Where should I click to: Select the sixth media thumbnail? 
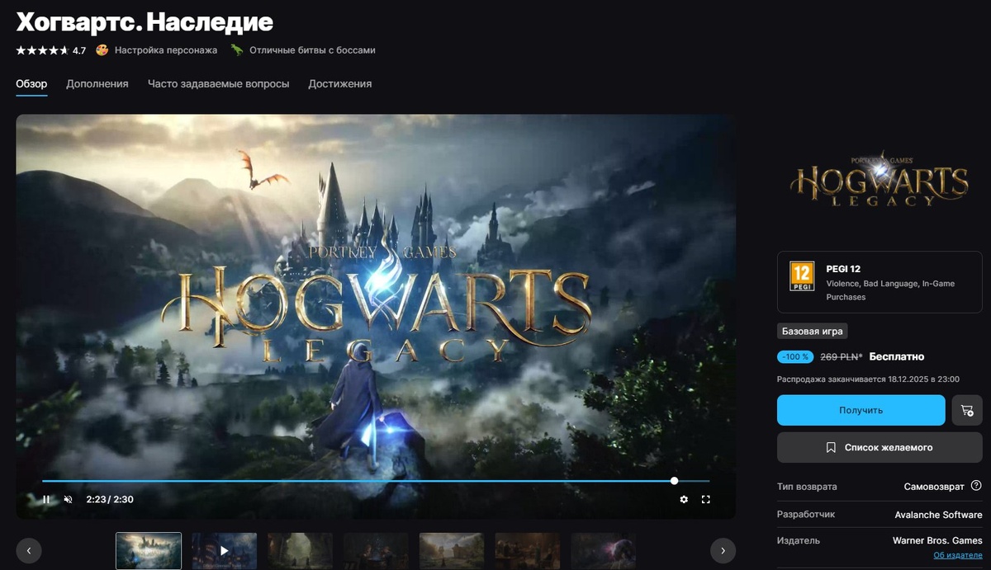pyautogui.click(x=528, y=550)
